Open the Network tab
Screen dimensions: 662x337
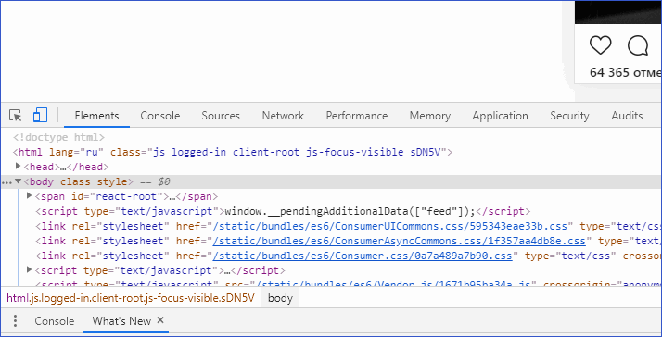click(283, 116)
